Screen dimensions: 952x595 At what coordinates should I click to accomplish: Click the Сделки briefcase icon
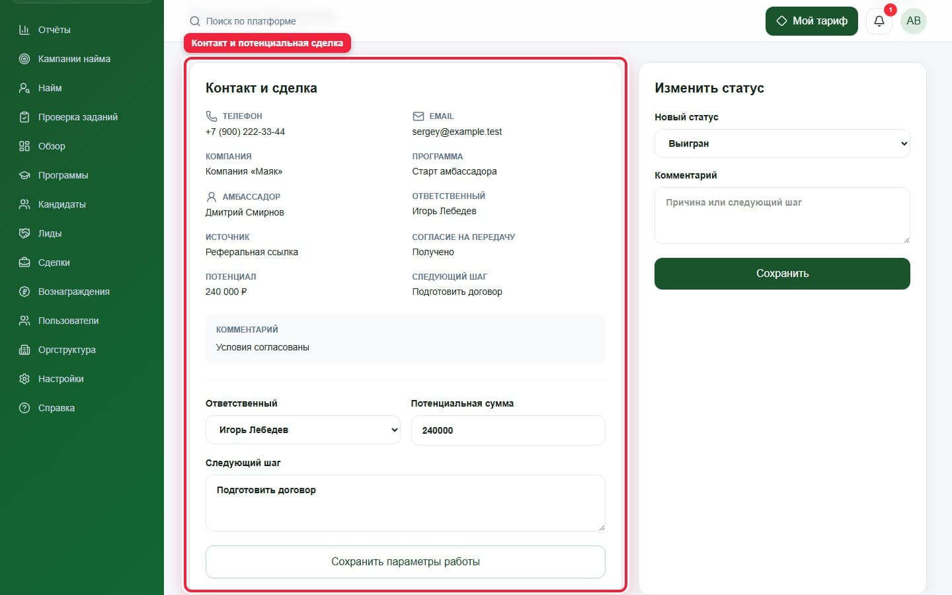[x=24, y=262]
